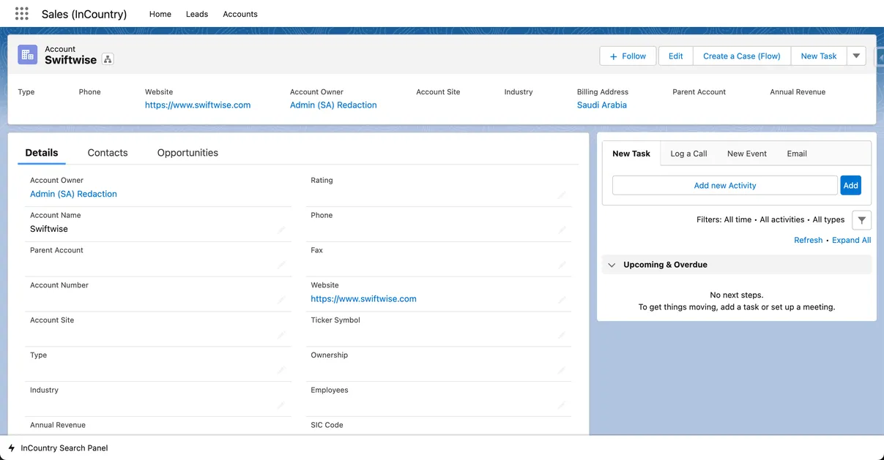This screenshot has height=460, width=884.
Task: Open the Opportunities tab
Action: [x=187, y=153]
